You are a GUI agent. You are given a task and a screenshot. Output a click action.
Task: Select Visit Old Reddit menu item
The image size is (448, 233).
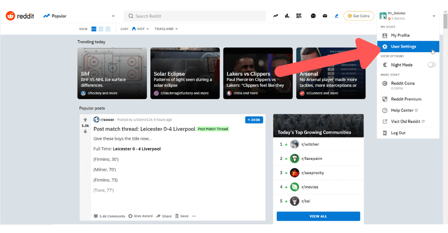(x=408, y=122)
